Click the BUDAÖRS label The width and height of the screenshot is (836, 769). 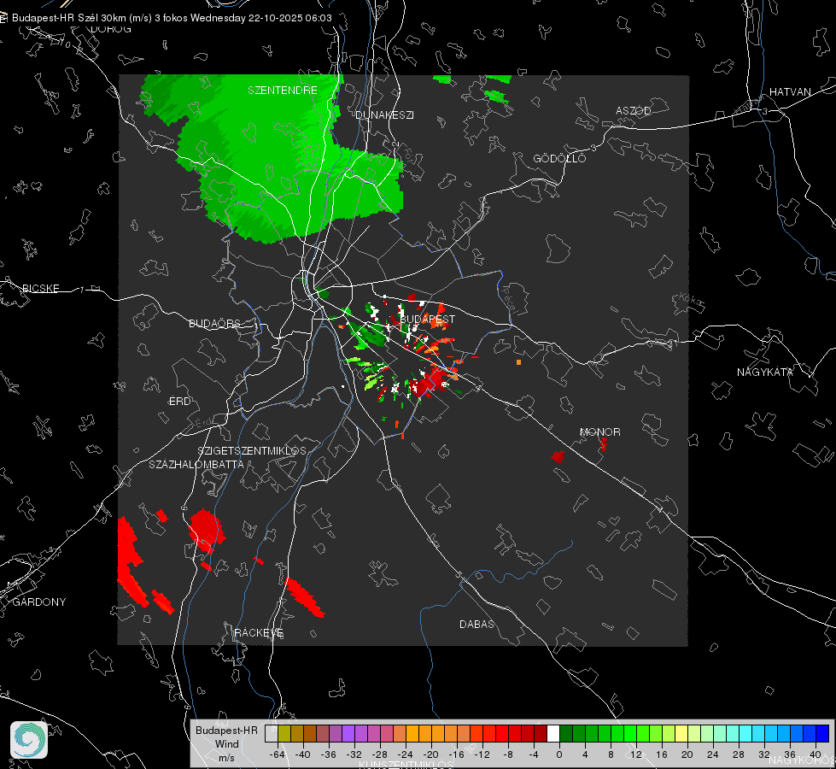(x=215, y=323)
